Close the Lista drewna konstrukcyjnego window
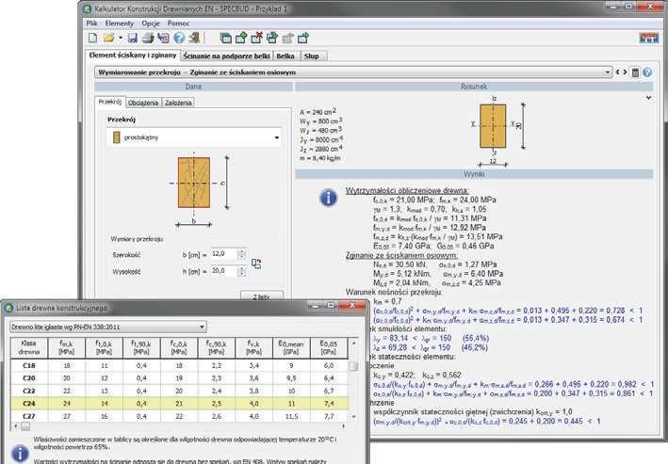Viewport: 668px width, 464px height. (x=351, y=306)
